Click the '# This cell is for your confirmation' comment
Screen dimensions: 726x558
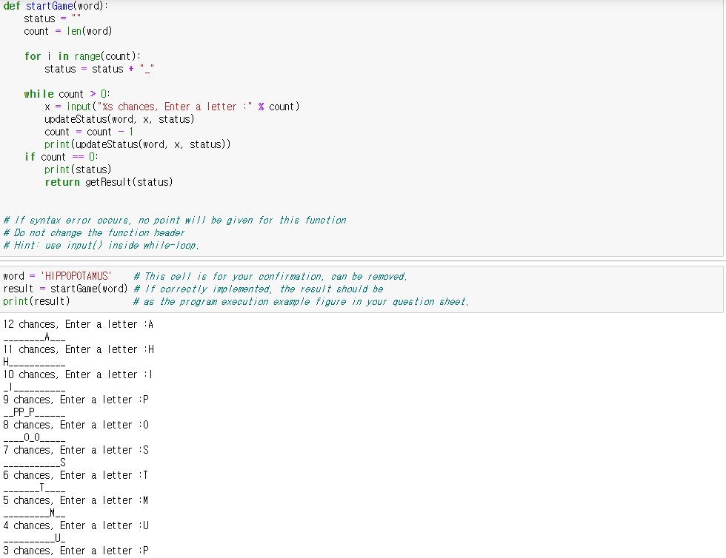pyautogui.click(x=270, y=276)
